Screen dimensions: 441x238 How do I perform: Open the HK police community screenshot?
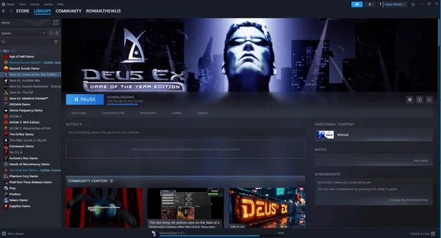click(x=185, y=208)
